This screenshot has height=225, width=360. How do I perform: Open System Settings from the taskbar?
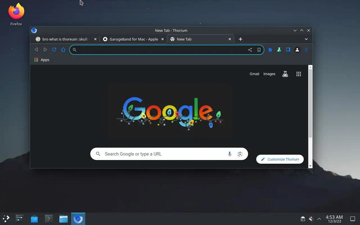click(x=19, y=219)
